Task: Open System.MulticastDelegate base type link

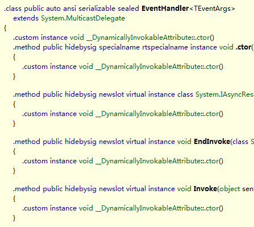Action: pyautogui.click(x=83, y=18)
